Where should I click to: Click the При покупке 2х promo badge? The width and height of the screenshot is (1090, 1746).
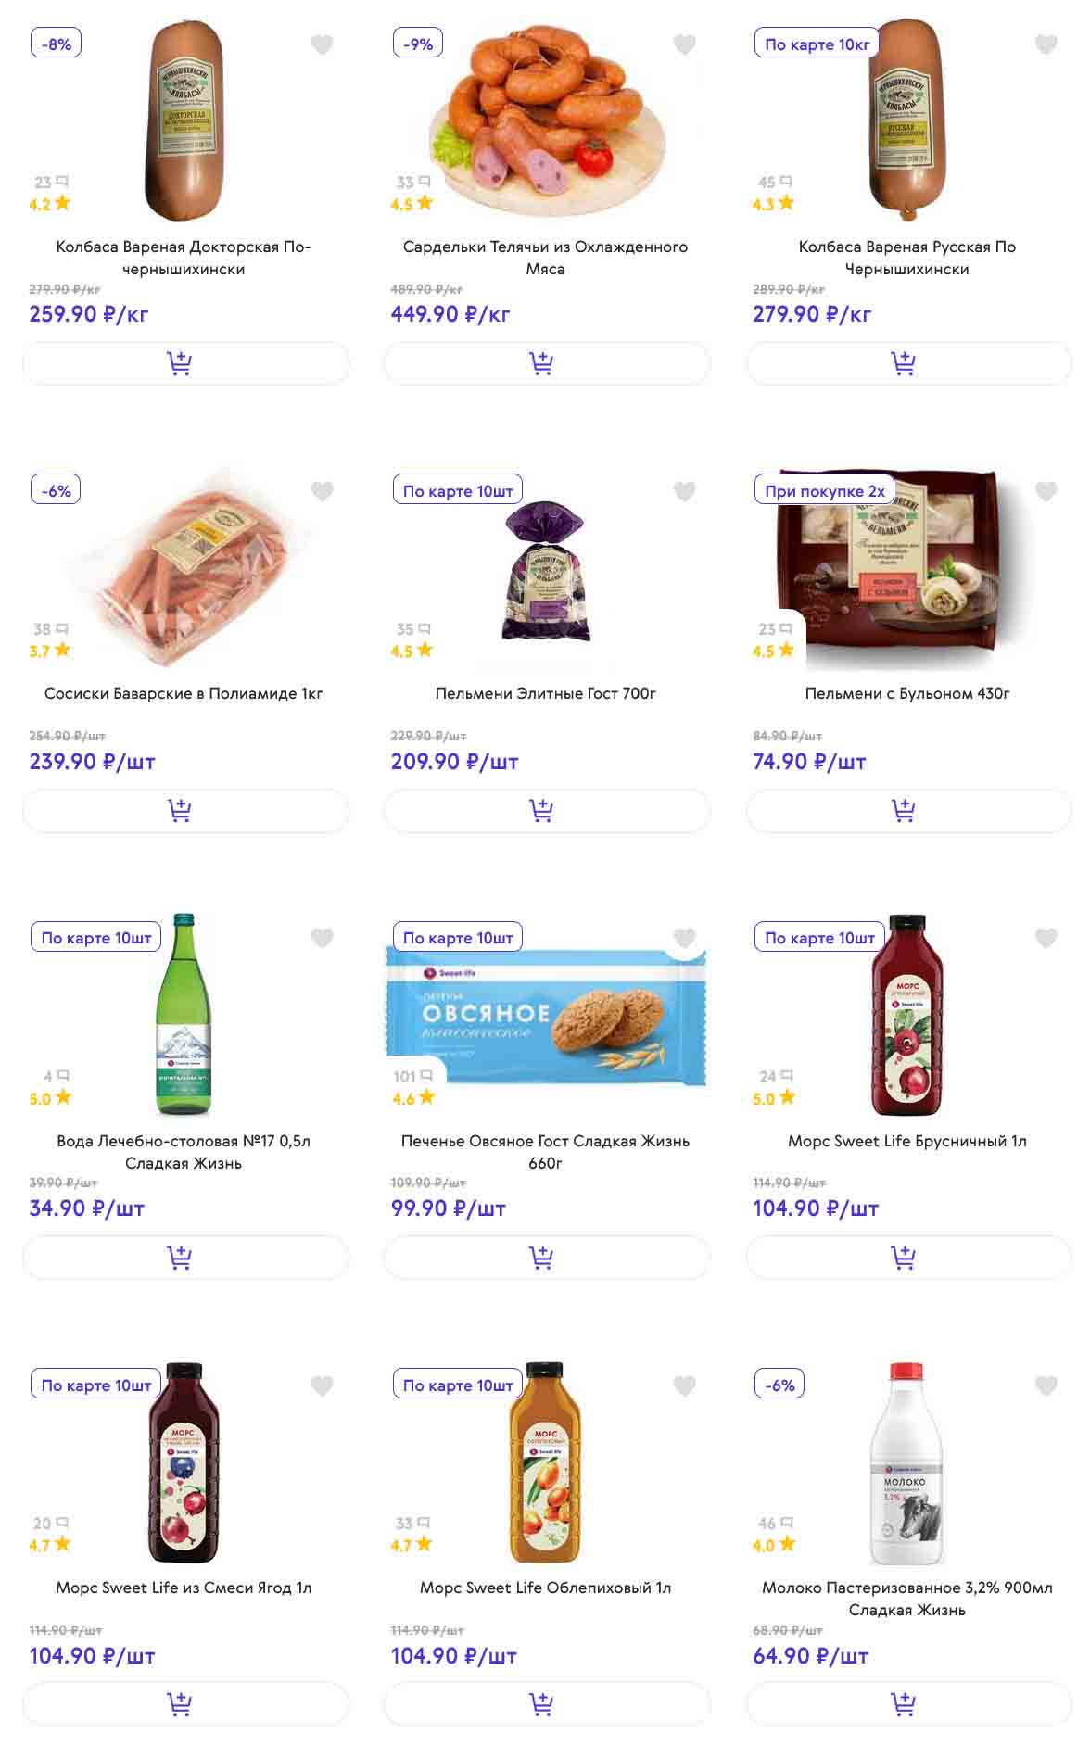pyautogui.click(x=824, y=491)
